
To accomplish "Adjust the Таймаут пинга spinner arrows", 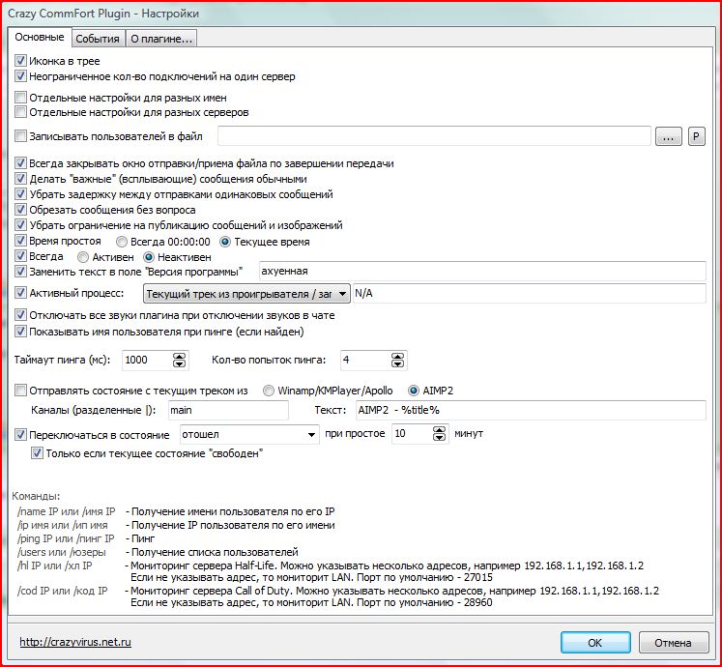I will pos(179,361).
